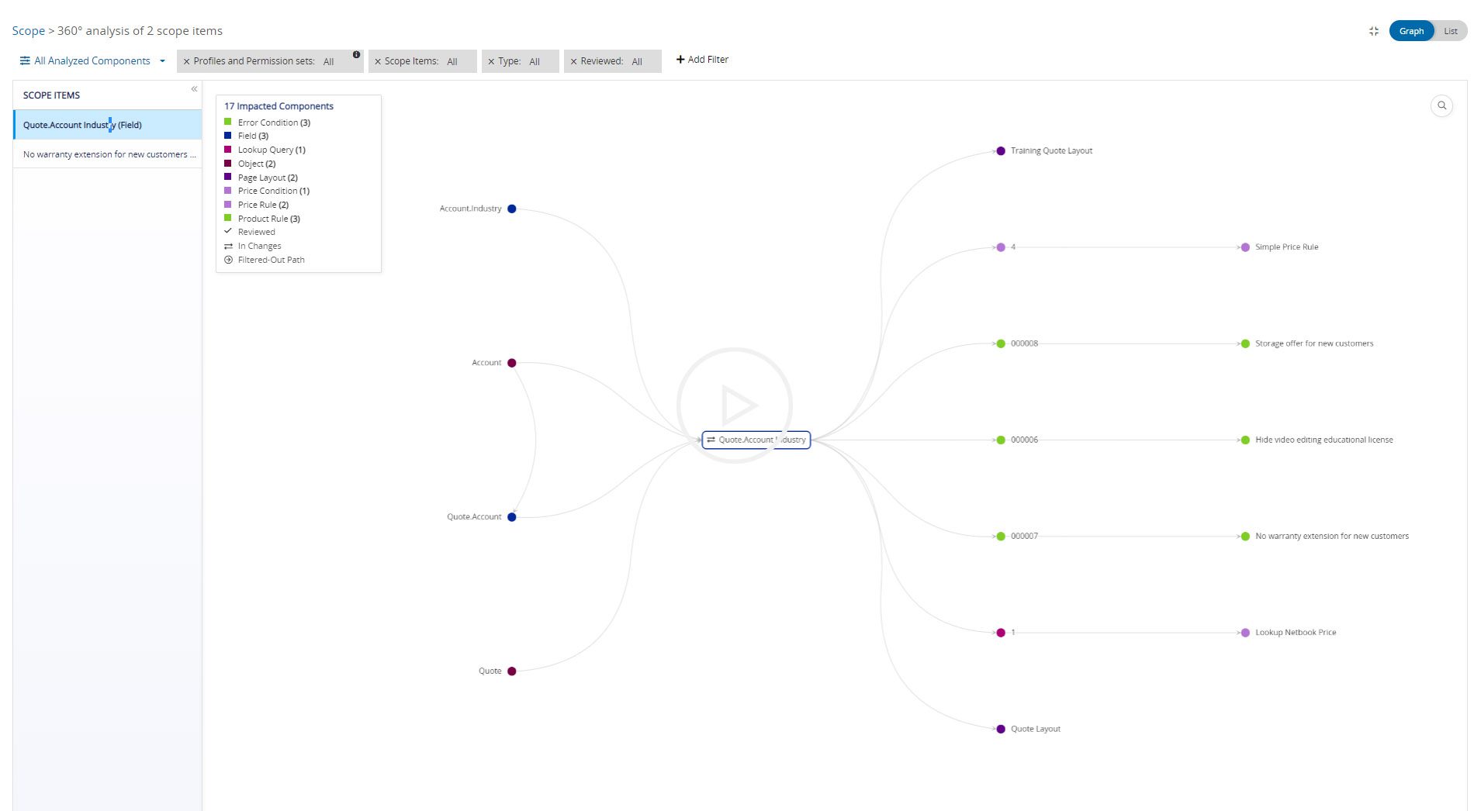The height and width of the screenshot is (811, 1474).
Task: Select Hide video editing educational license node
Action: (x=1245, y=440)
